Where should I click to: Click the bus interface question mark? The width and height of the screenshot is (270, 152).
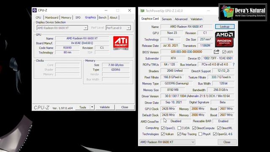tap(233, 65)
